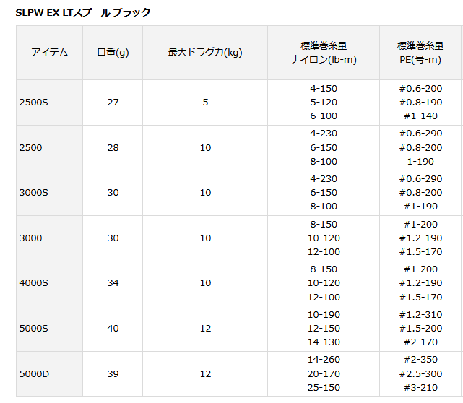The image size is (463, 403).
Task: Click the 自重(g) column header
Action: (x=113, y=53)
